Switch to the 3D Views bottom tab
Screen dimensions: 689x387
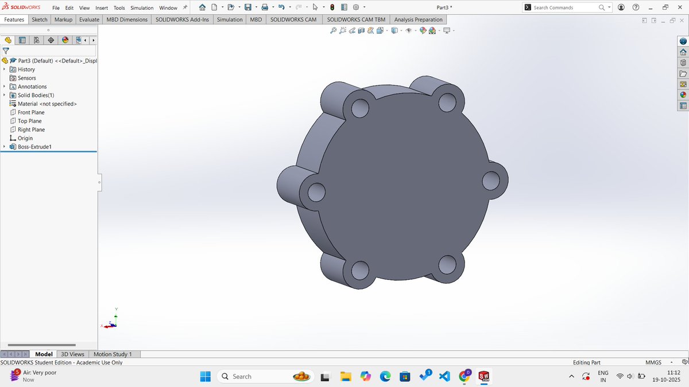(73, 354)
